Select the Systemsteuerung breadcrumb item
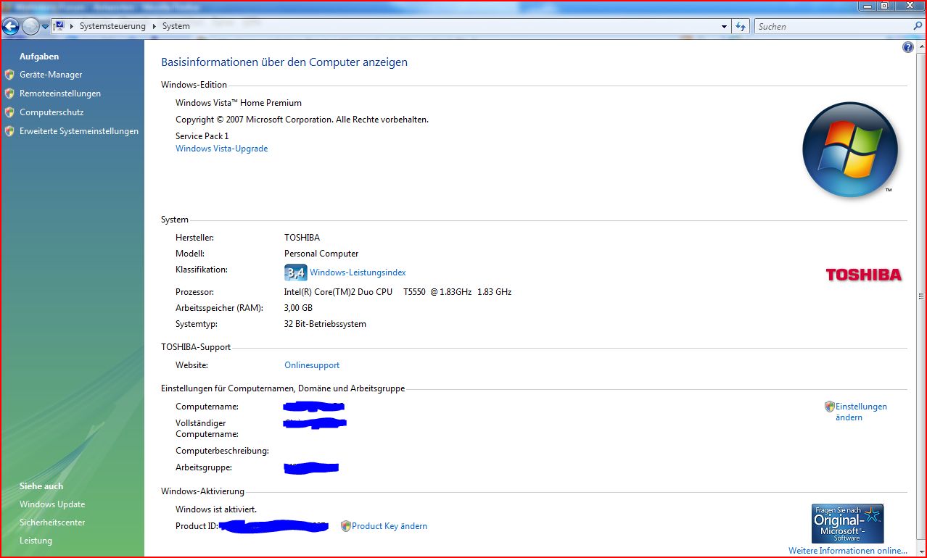 (112, 26)
